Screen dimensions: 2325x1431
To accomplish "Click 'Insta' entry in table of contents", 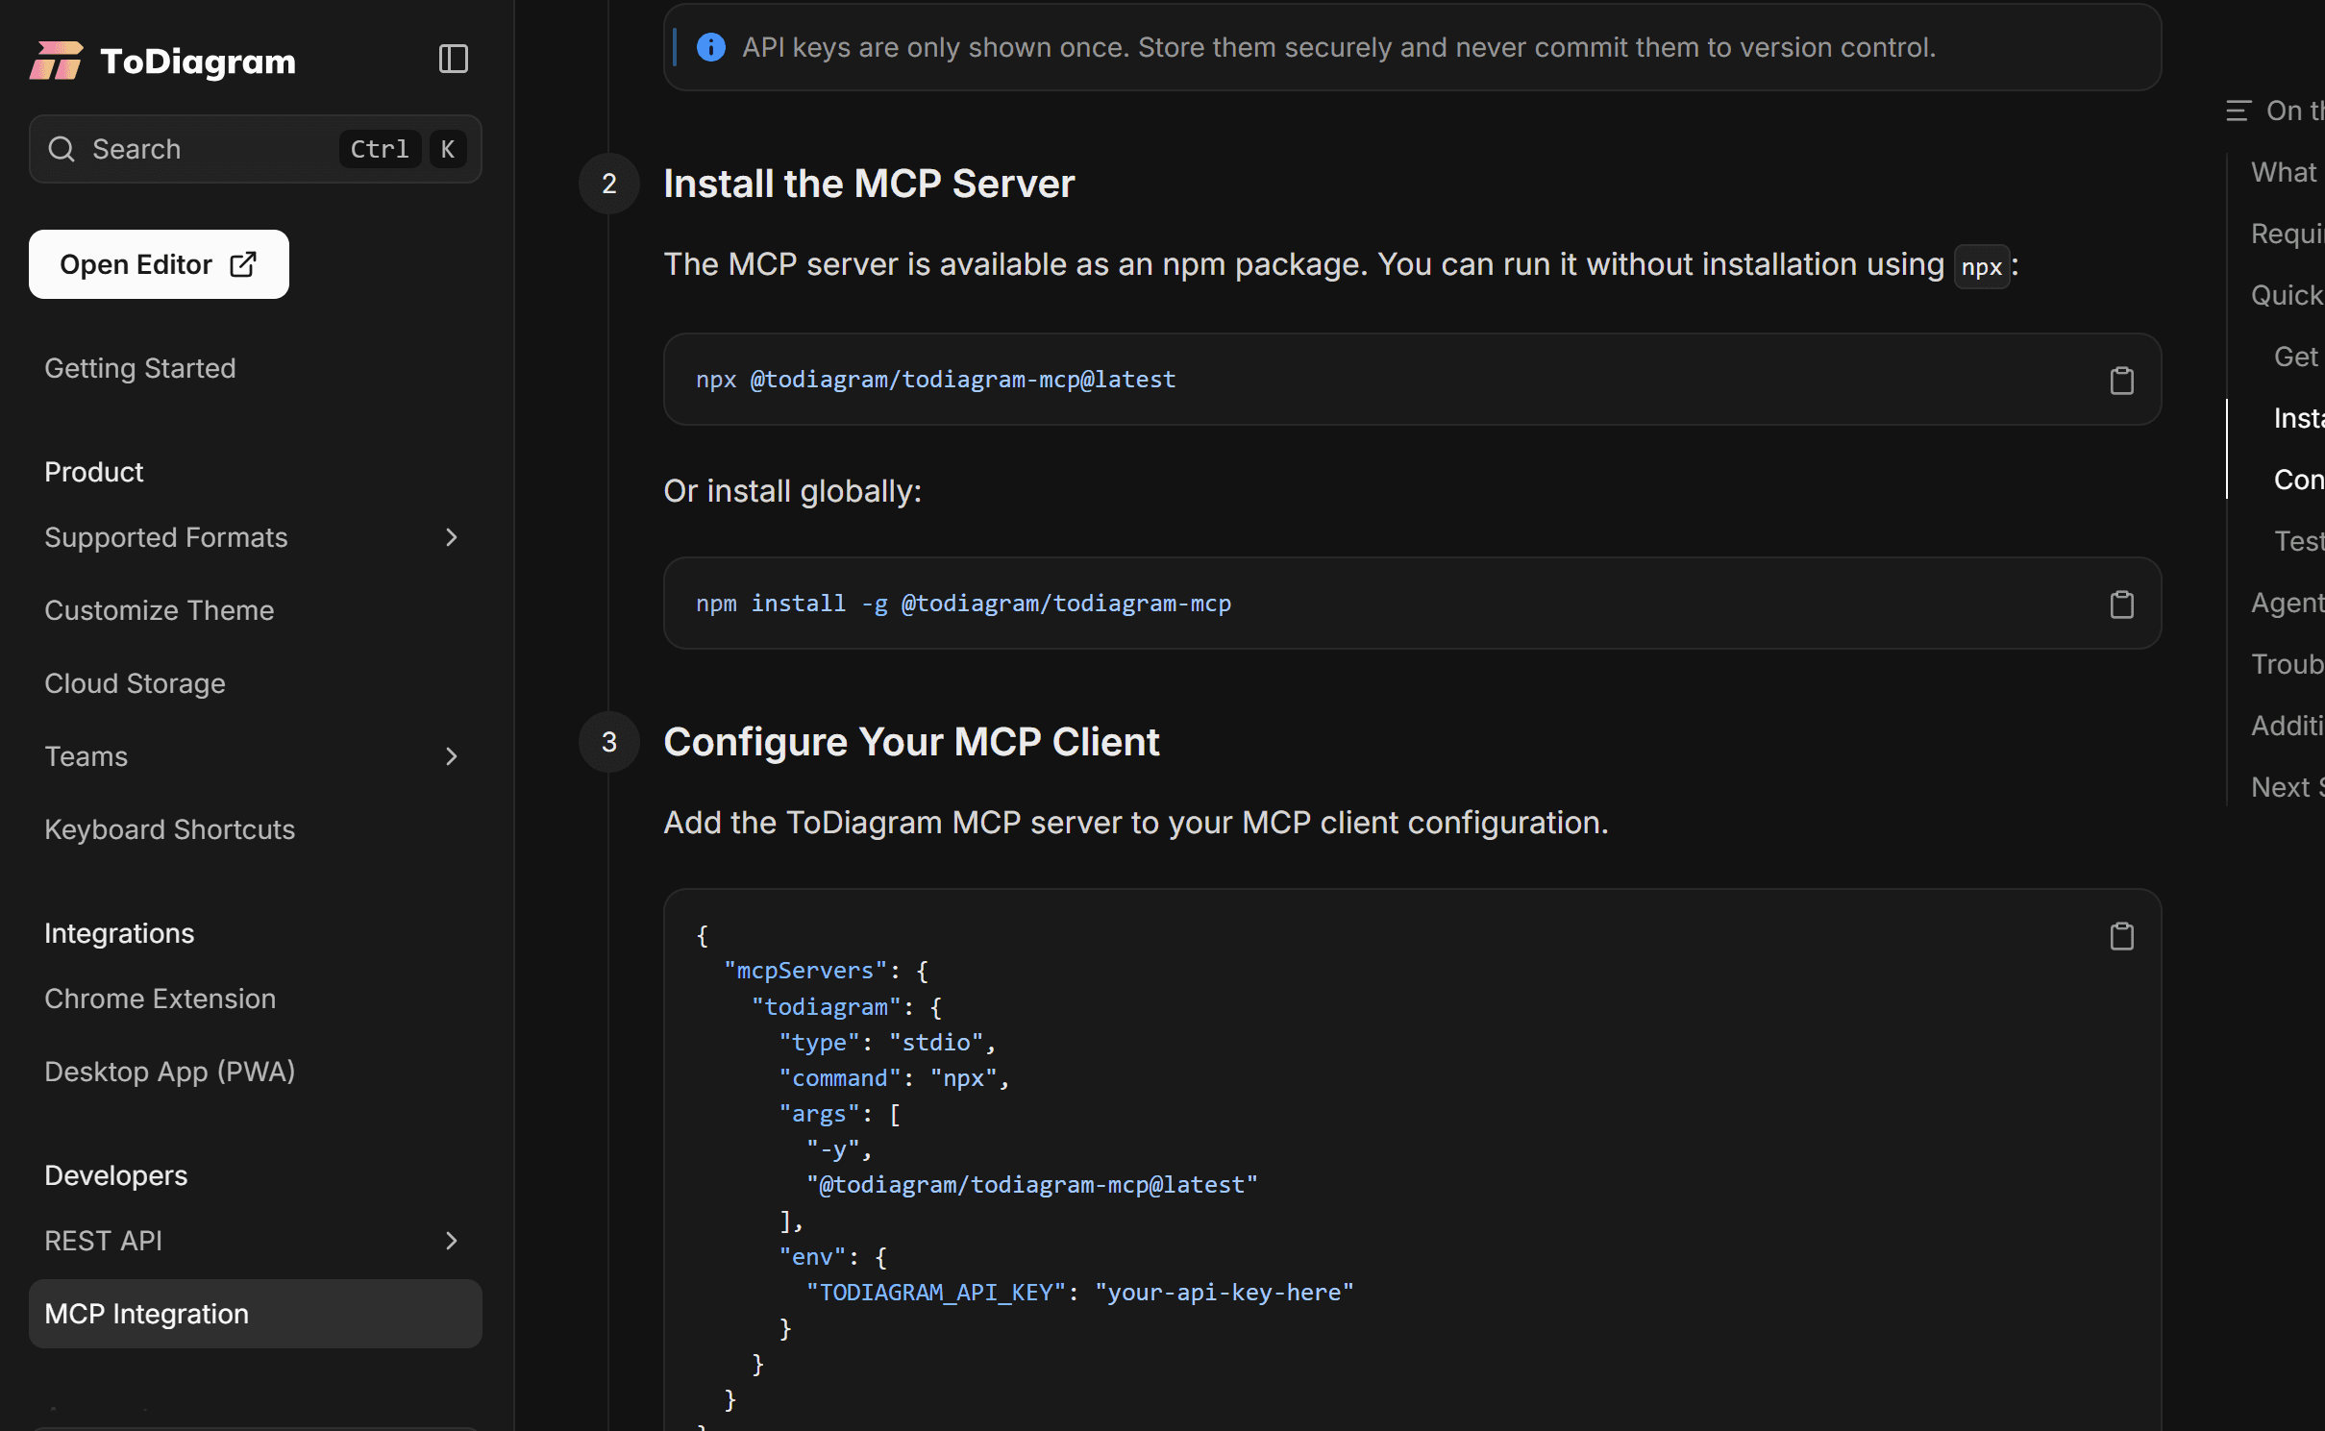I will point(2299,418).
